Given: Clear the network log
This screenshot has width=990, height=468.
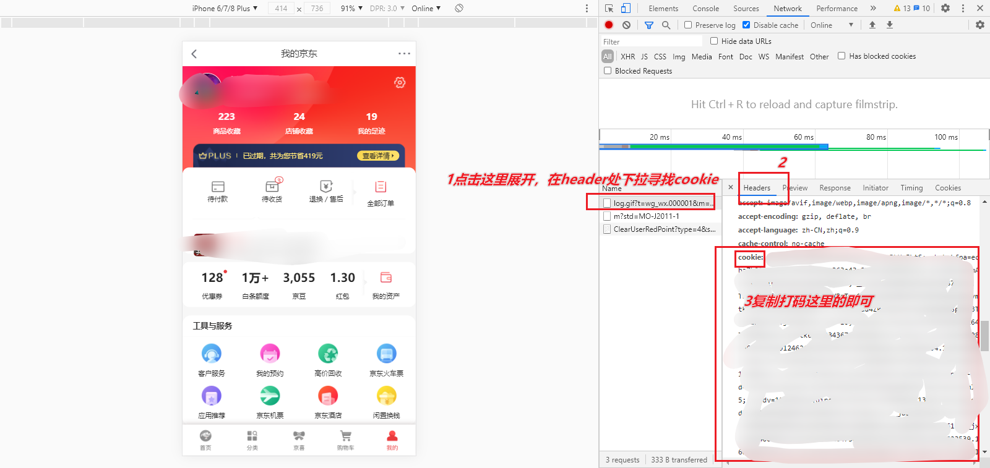Looking at the screenshot, I should [626, 25].
